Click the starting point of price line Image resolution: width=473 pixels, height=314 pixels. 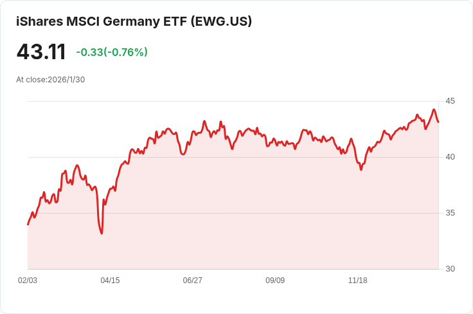click(x=28, y=225)
